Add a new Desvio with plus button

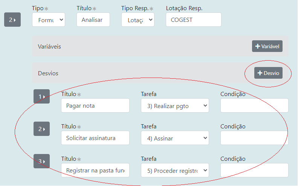[x=268, y=73]
